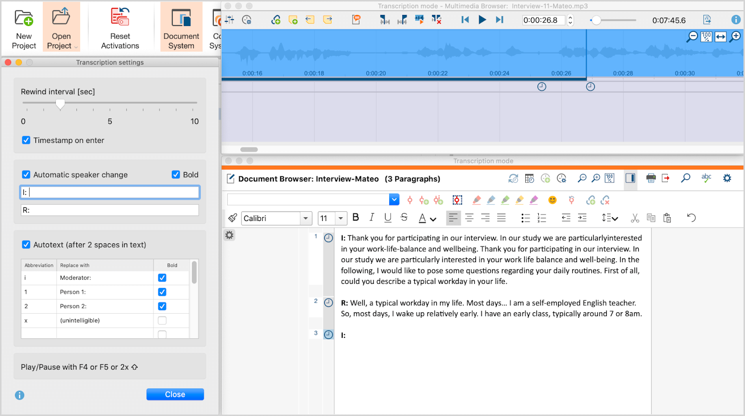Close the Transcription settings dialog
This screenshot has width=745, height=416.
coord(175,394)
